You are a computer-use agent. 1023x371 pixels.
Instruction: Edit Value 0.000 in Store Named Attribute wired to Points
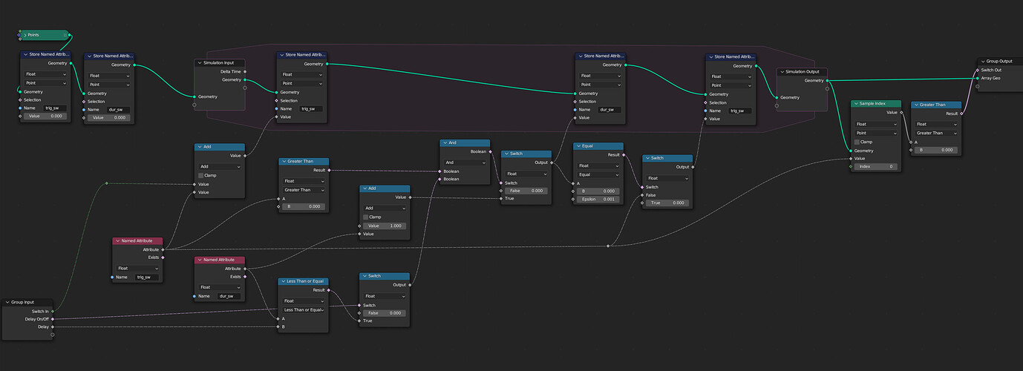tap(46, 116)
